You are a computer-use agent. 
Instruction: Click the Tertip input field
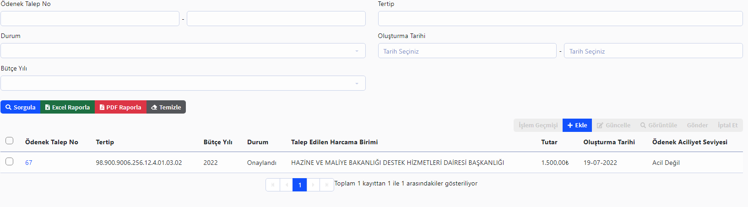point(560,19)
